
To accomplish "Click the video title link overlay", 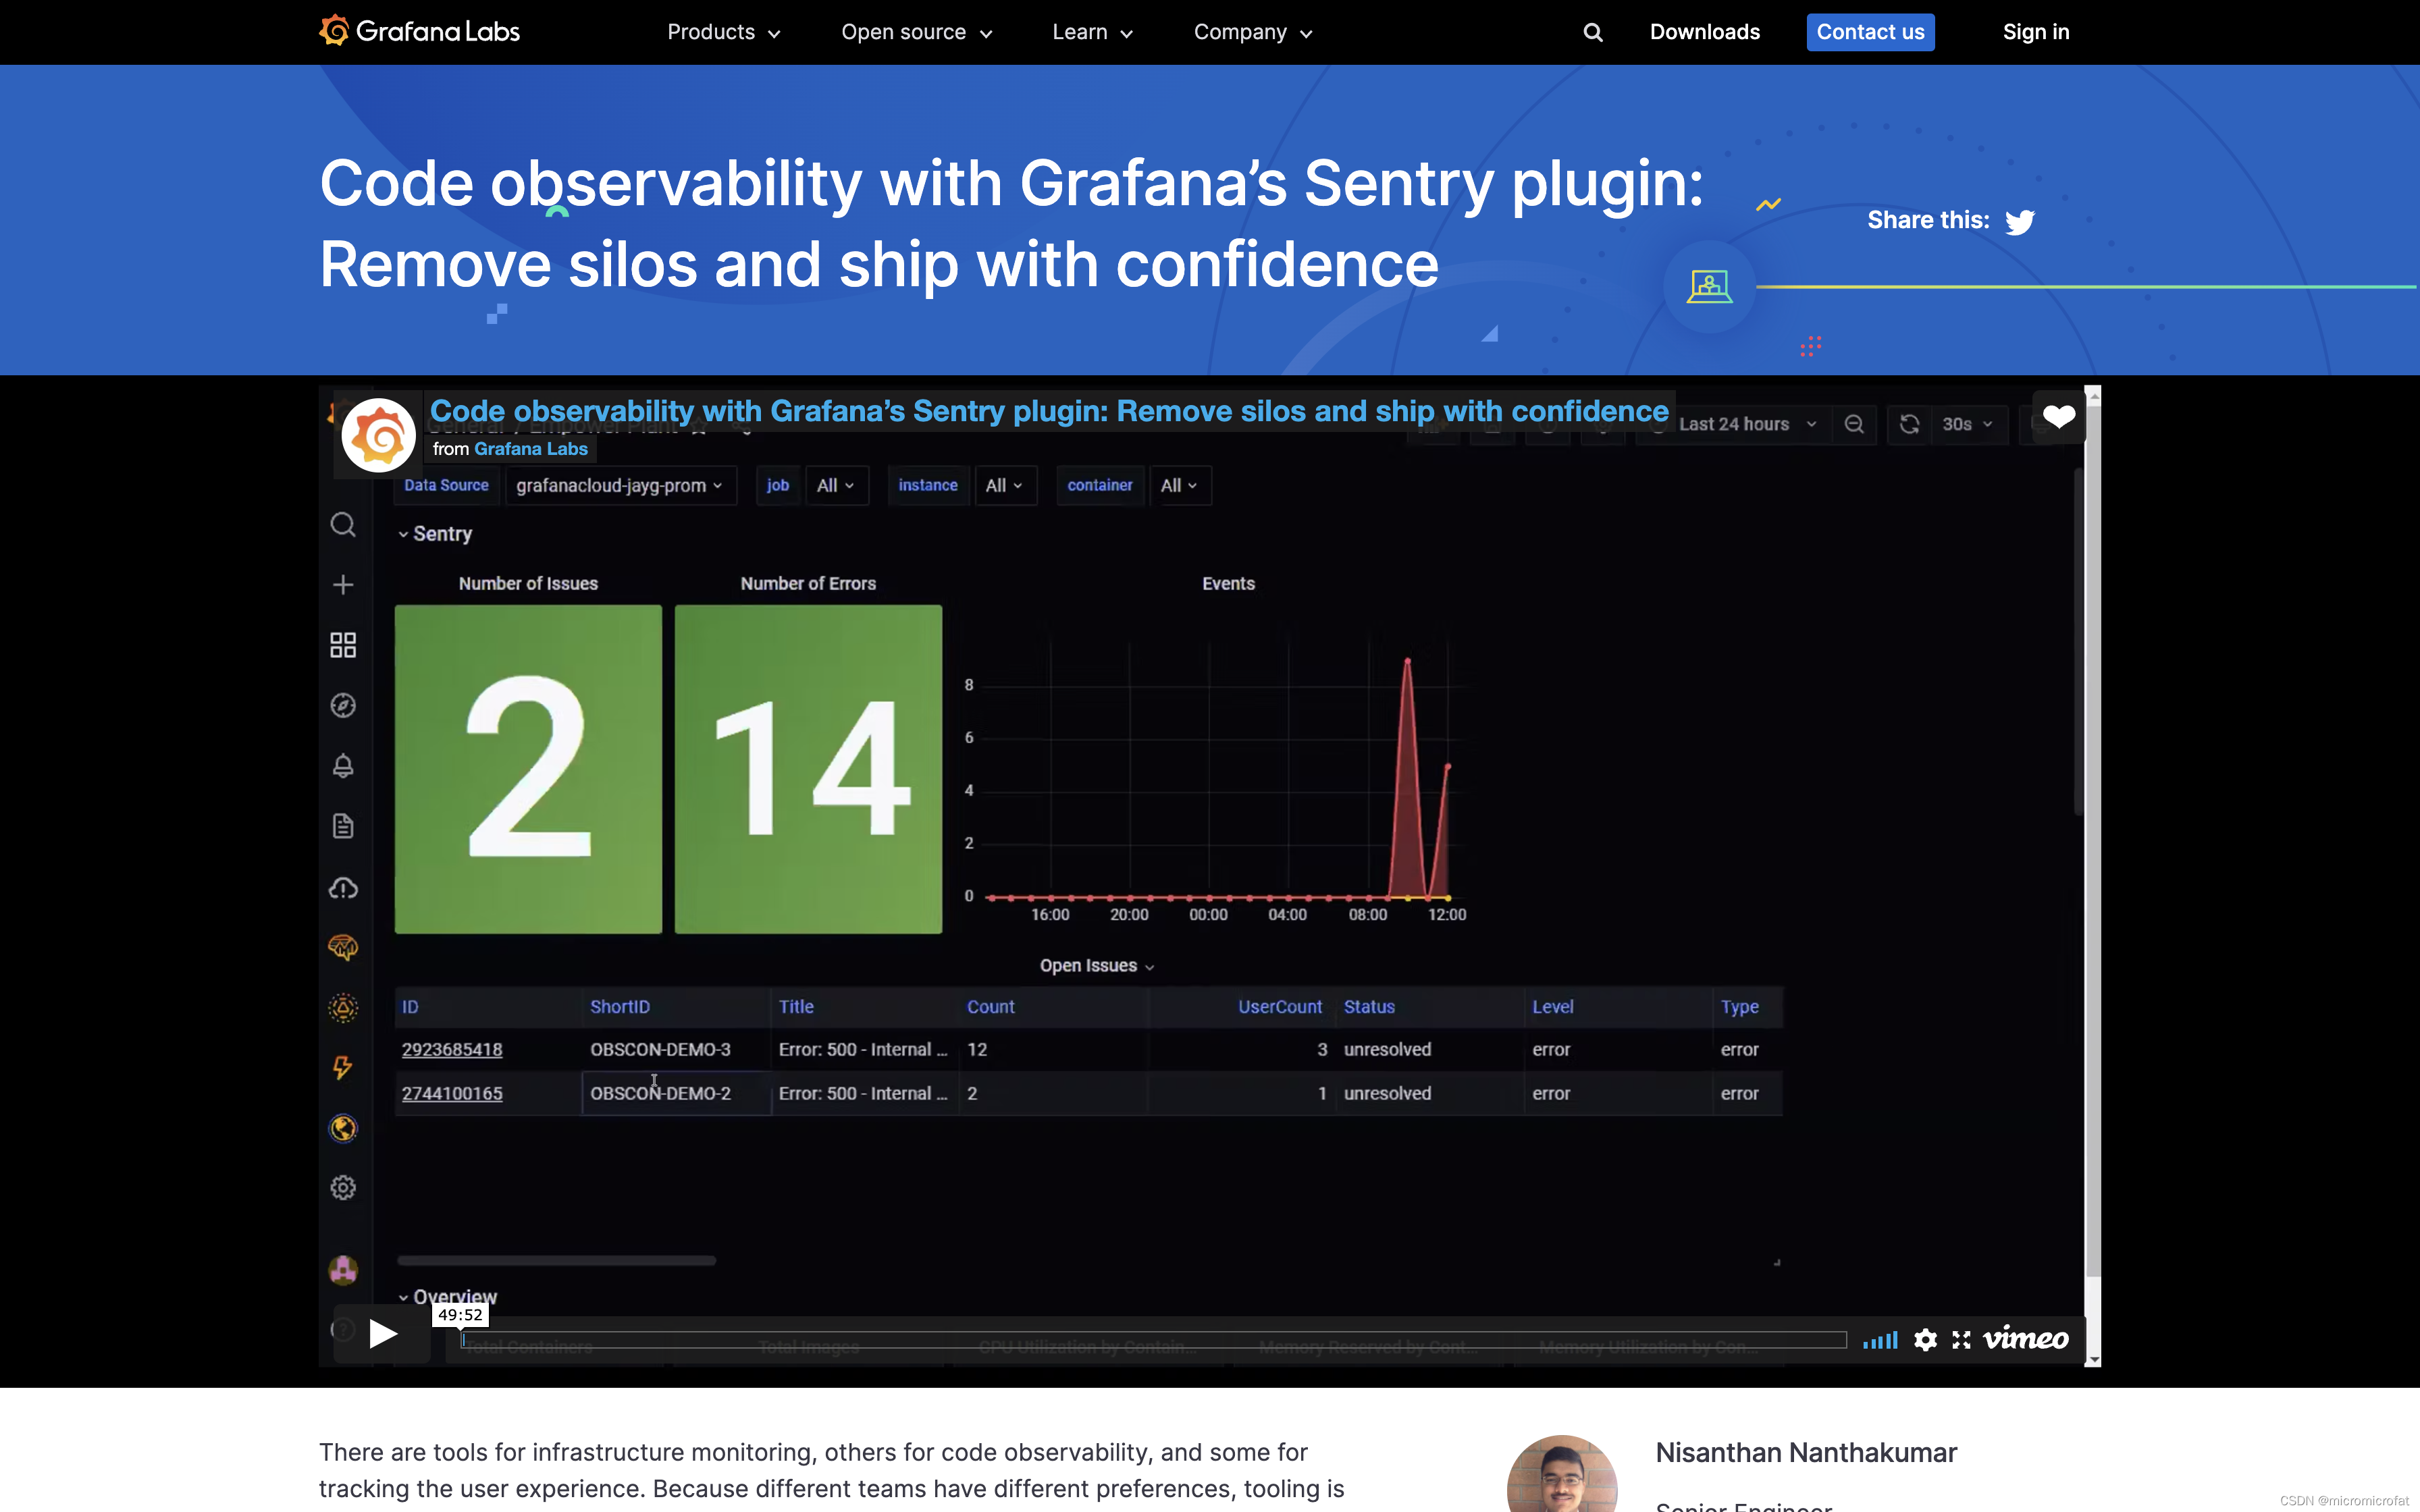I will click(x=1048, y=411).
